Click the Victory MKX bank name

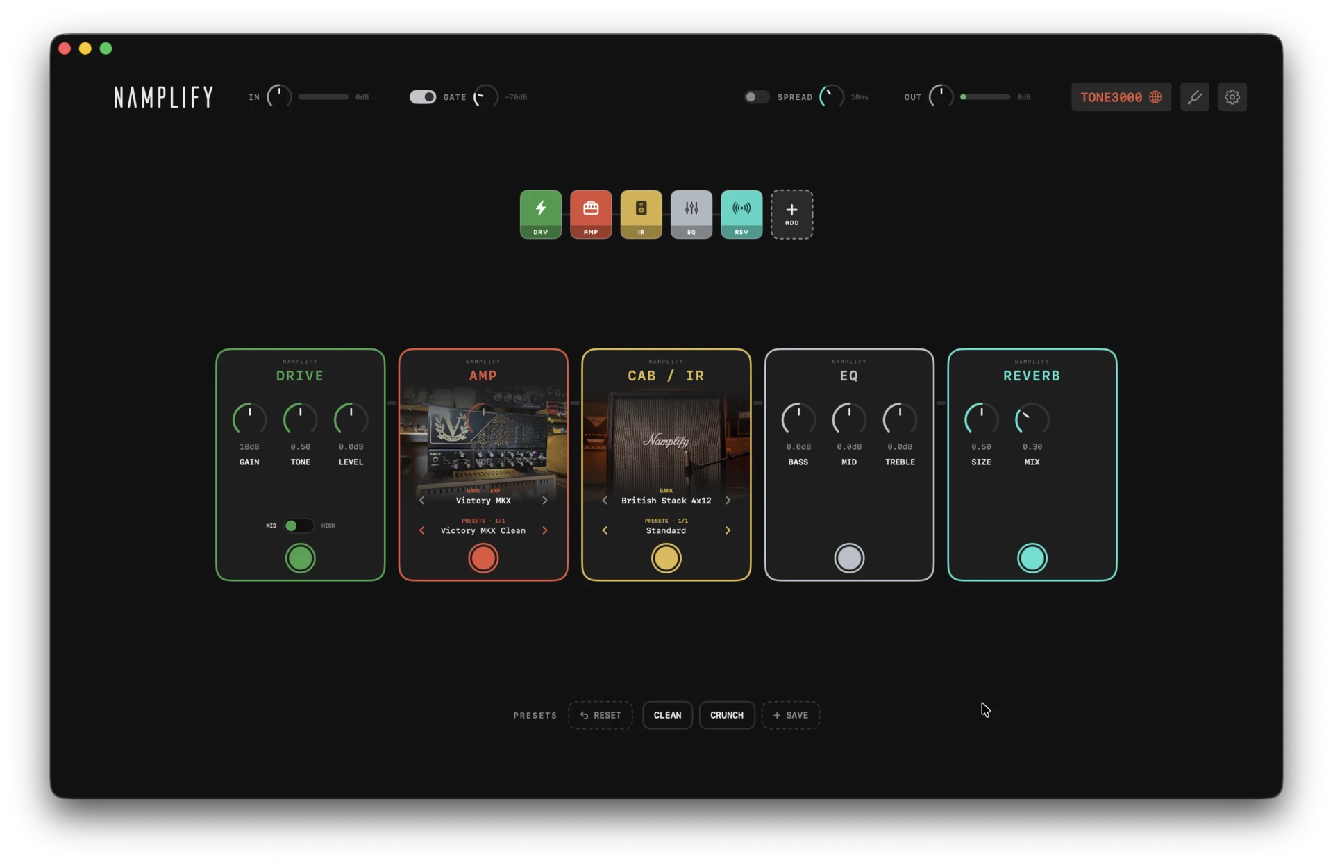pyautogui.click(x=483, y=501)
